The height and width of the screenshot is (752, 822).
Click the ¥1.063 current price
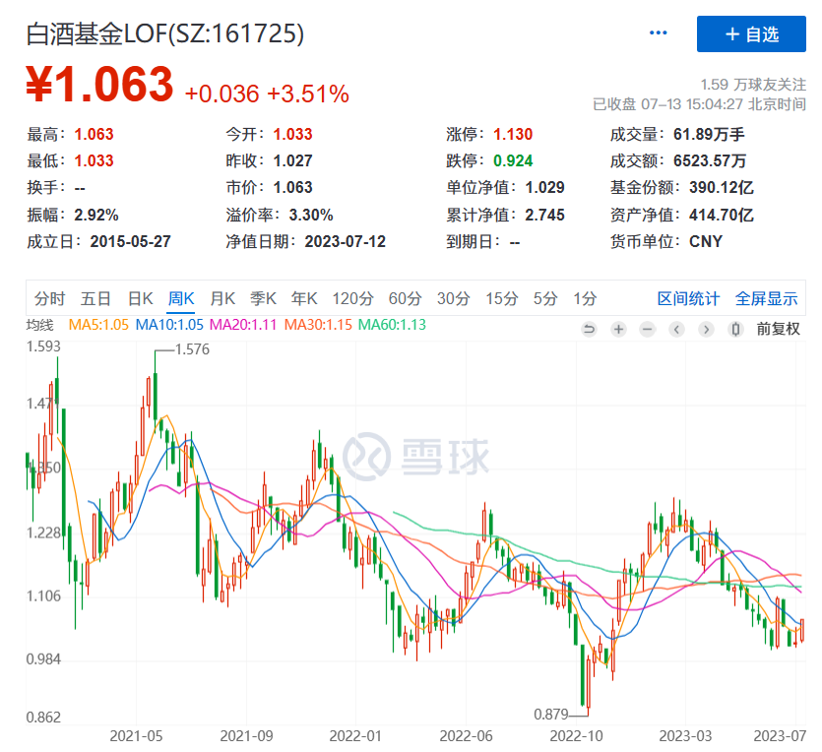[x=99, y=84]
